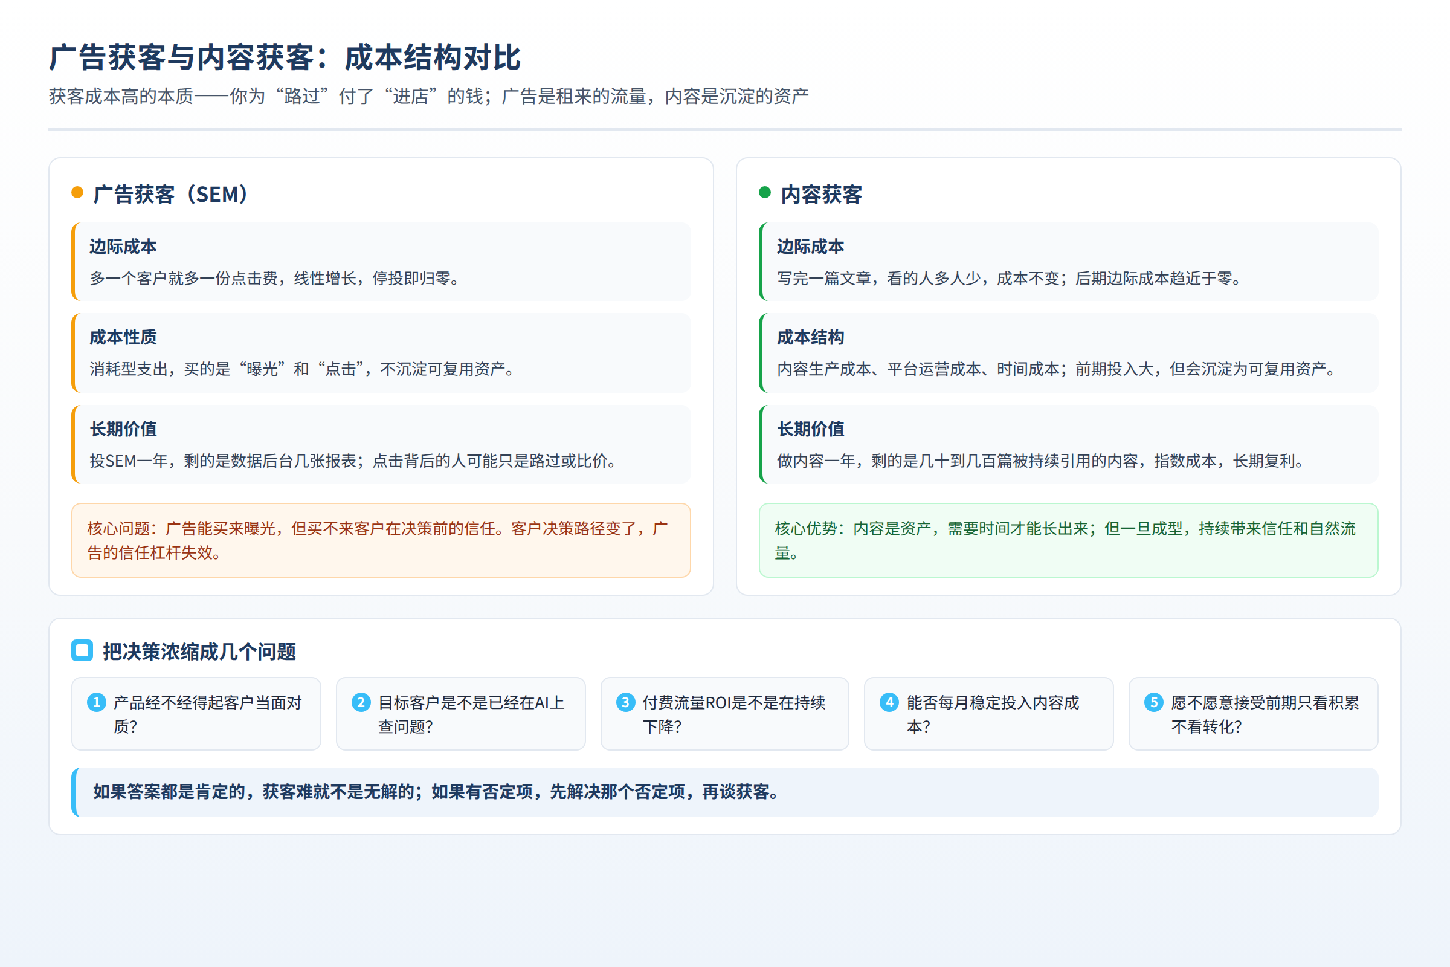Click the number 5 circle badge
The height and width of the screenshot is (967, 1450).
pos(1153,702)
